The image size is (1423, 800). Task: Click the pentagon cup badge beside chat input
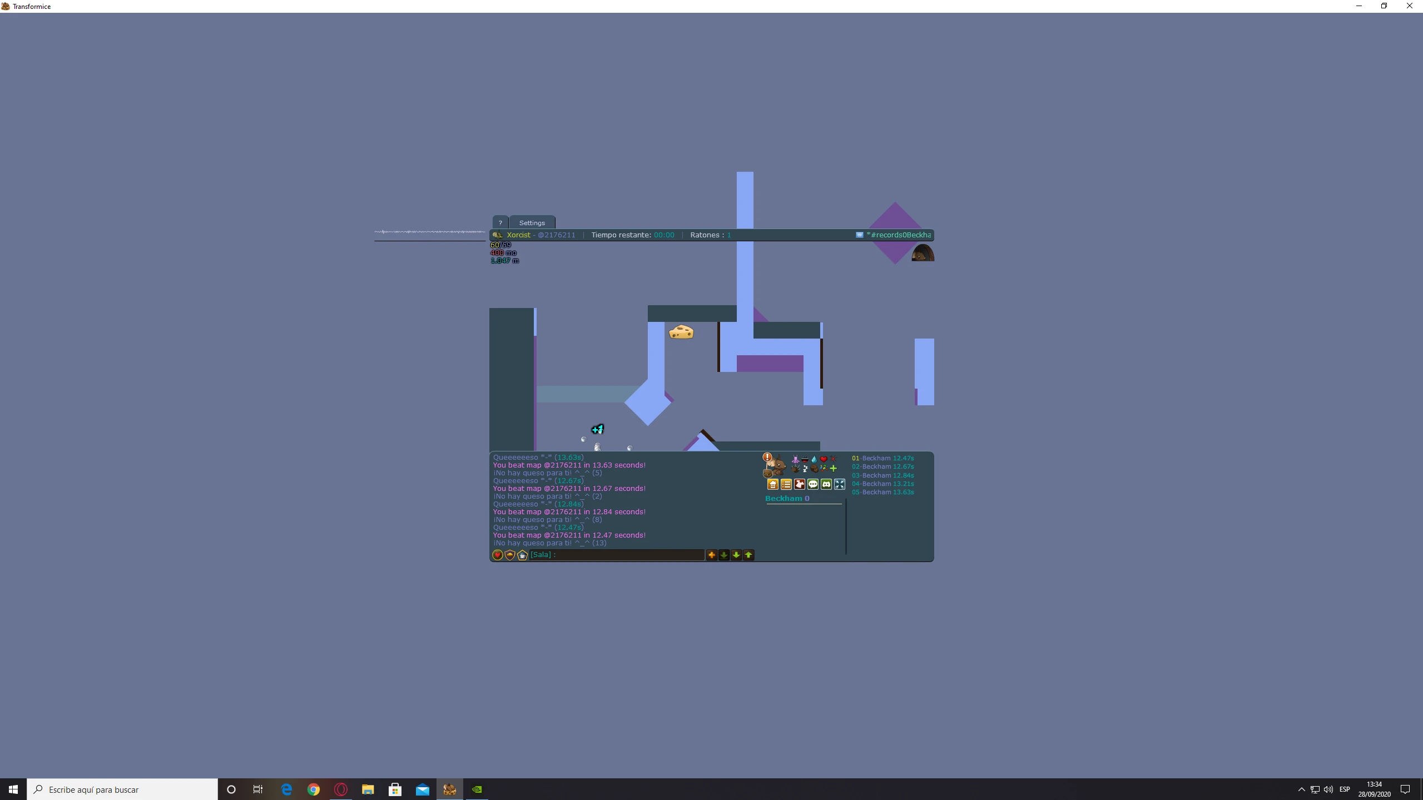[522, 555]
